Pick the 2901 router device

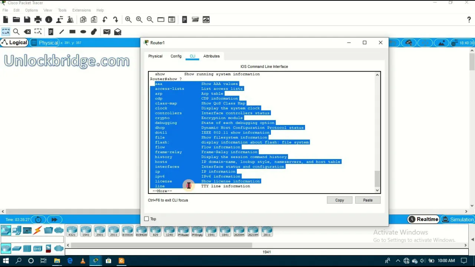point(100,231)
